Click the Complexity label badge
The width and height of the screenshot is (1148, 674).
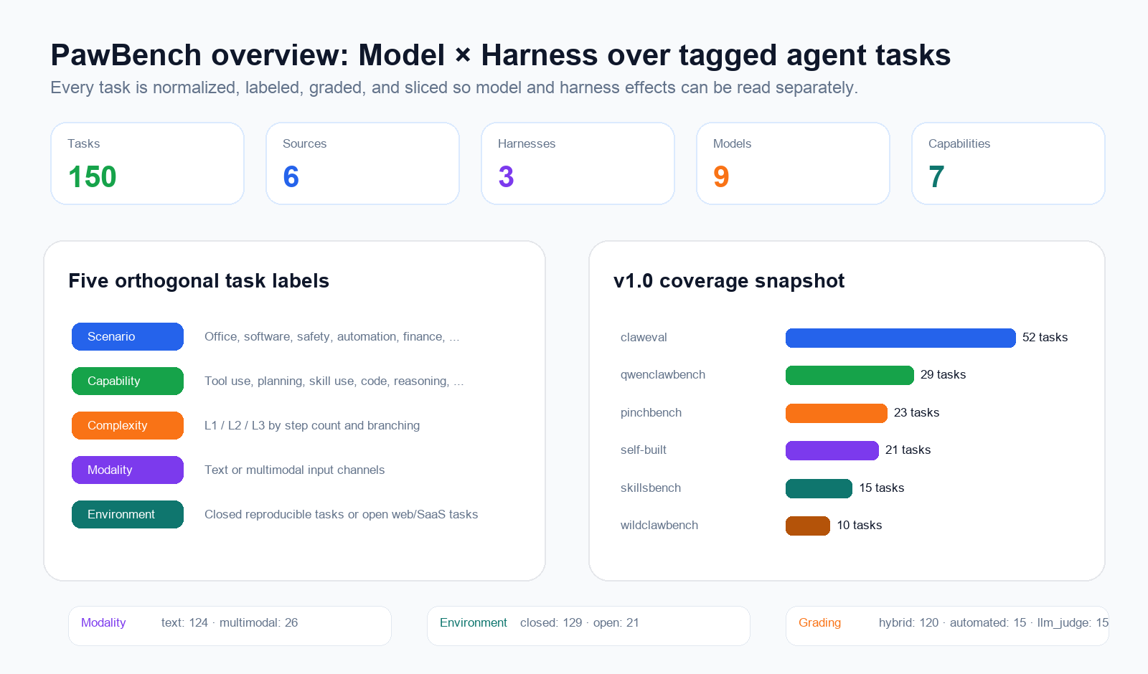coord(128,425)
